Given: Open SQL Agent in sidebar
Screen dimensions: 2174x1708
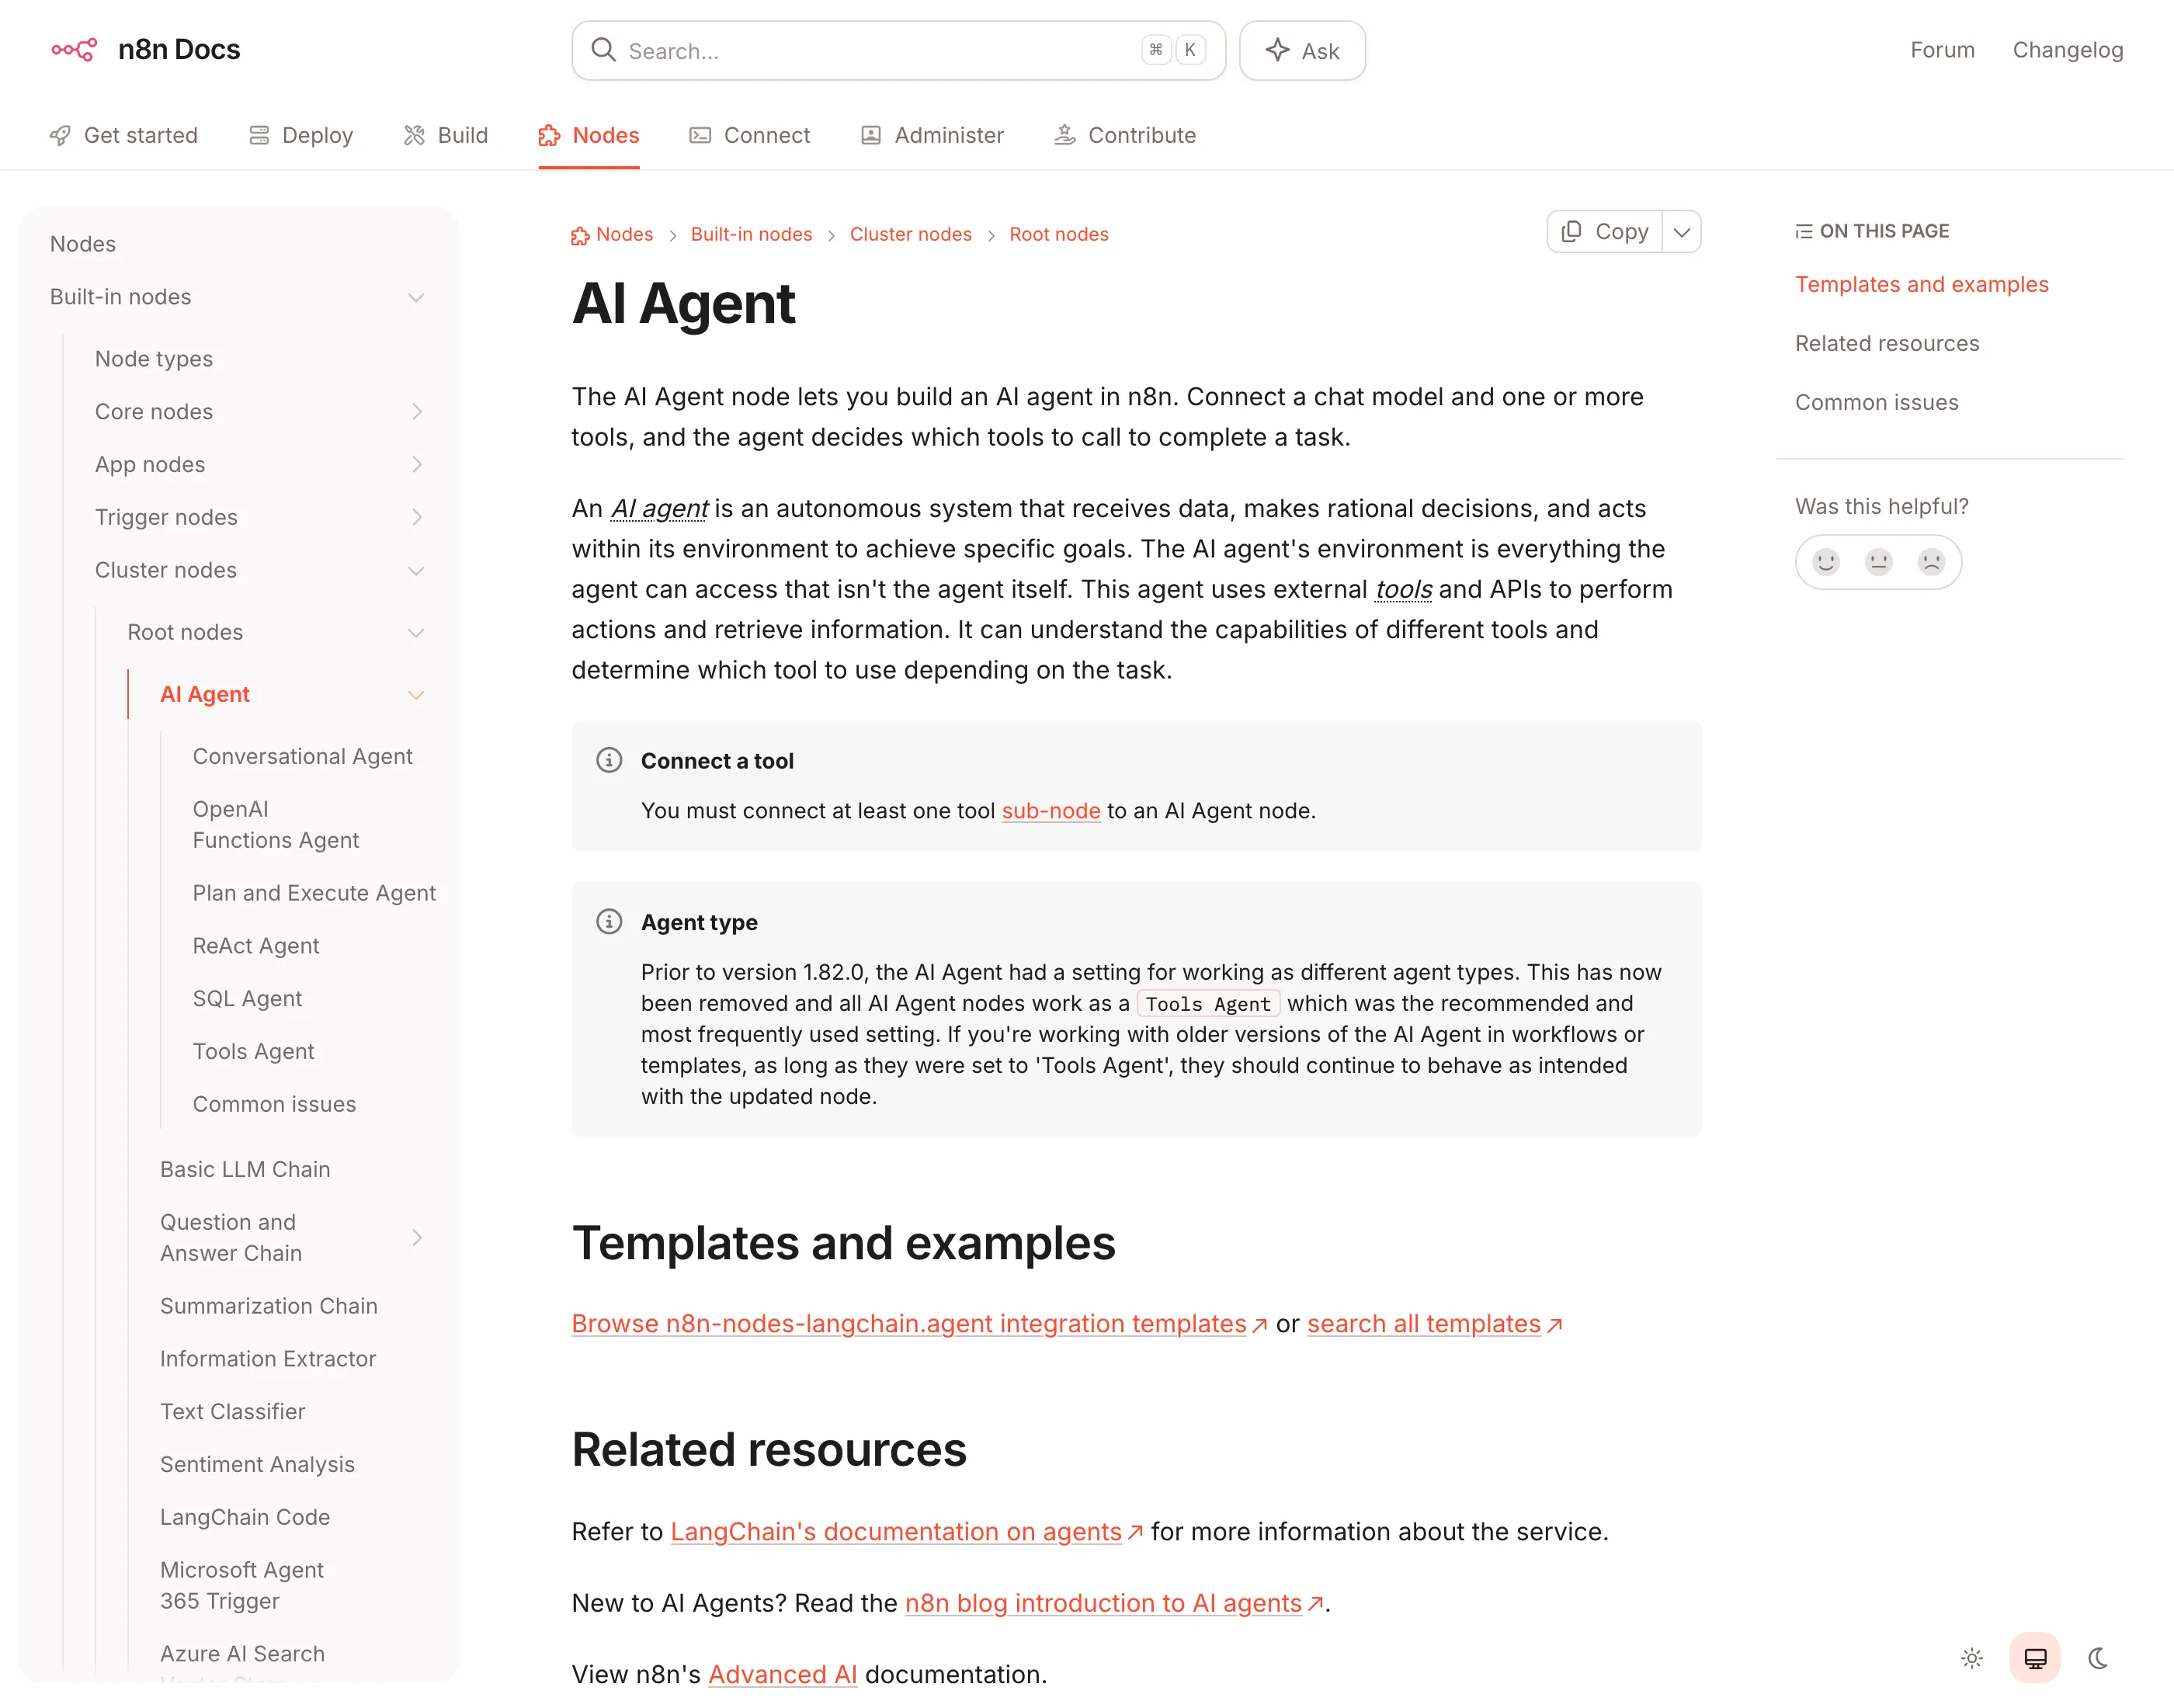Looking at the screenshot, I should point(247,998).
